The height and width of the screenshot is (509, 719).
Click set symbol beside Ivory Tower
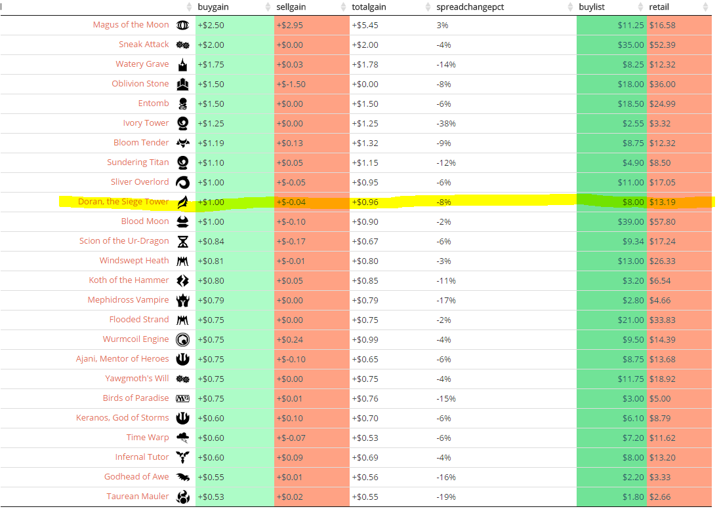pos(182,123)
